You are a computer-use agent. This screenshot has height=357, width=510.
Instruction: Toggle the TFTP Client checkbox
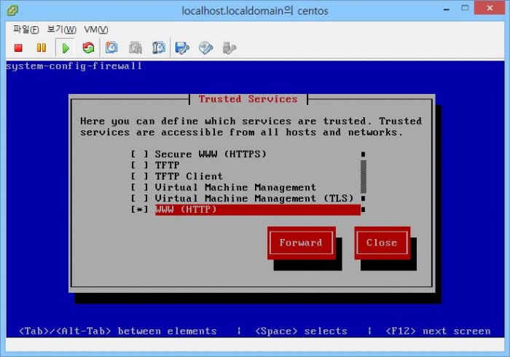tap(140, 176)
